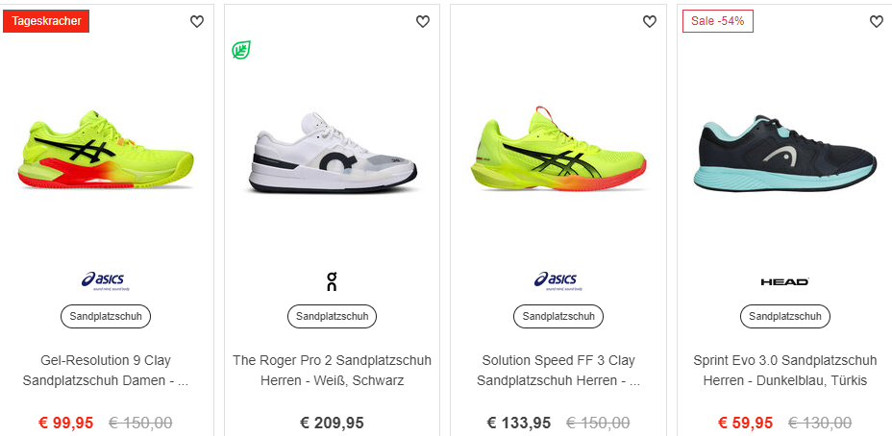
Task: Add The Roger Pro 2 to wishlist
Action: tap(423, 22)
